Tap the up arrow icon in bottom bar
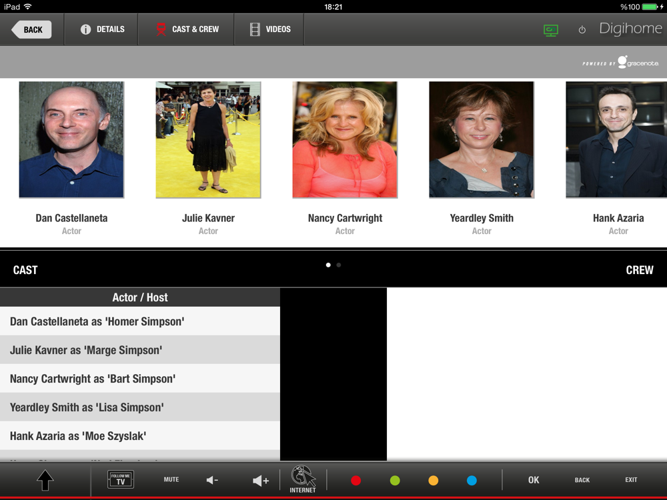The image size is (667, 500). pyautogui.click(x=45, y=480)
